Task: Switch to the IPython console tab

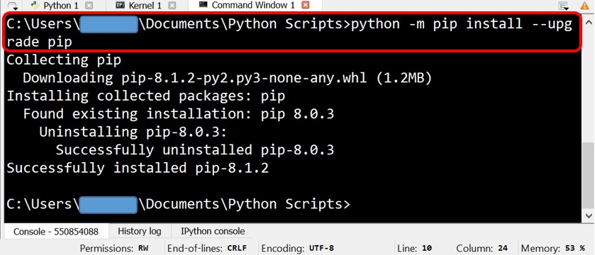Action: [213, 231]
